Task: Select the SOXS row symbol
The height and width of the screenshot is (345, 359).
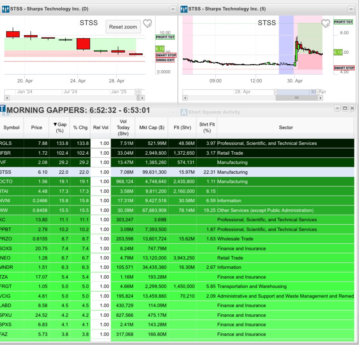Action: 6,248
